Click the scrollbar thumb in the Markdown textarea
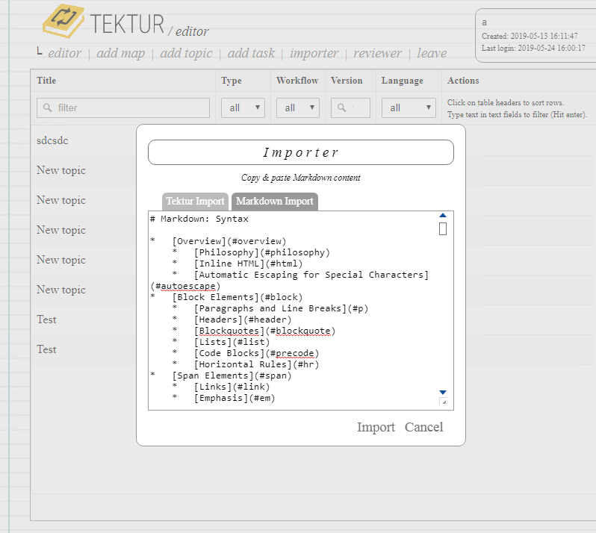The height and width of the screenshot is (533, 596). pyautogui.click(x=443, y=228)
